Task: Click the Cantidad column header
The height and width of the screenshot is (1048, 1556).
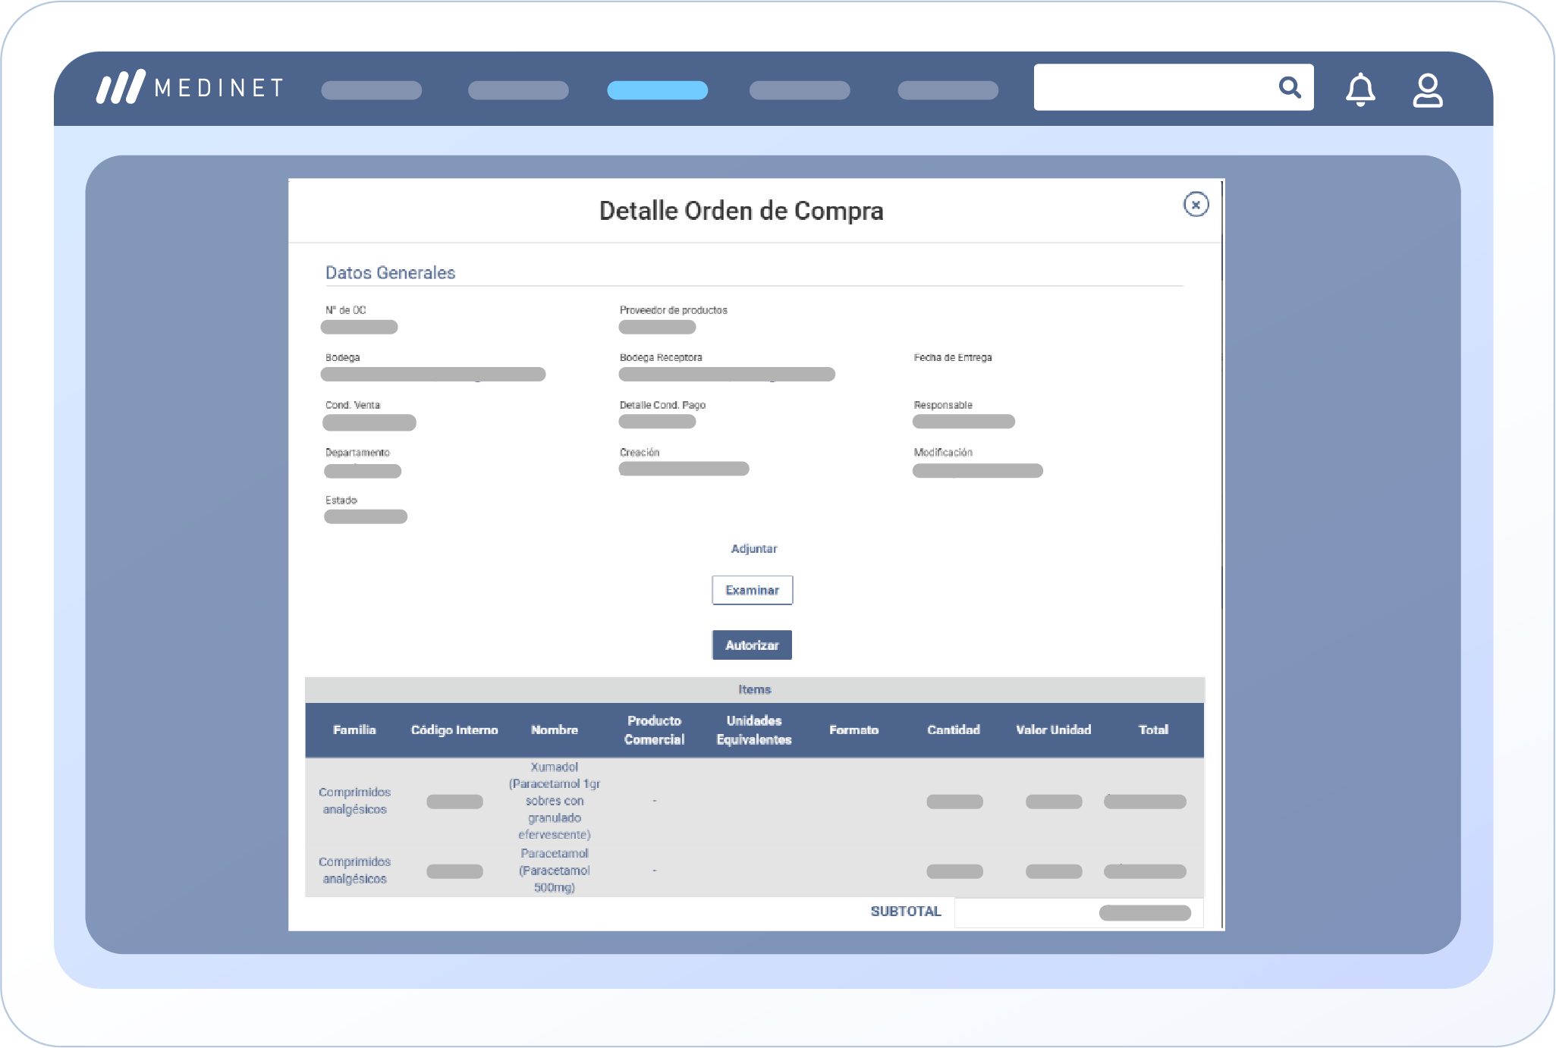Action: pos(953,730)
